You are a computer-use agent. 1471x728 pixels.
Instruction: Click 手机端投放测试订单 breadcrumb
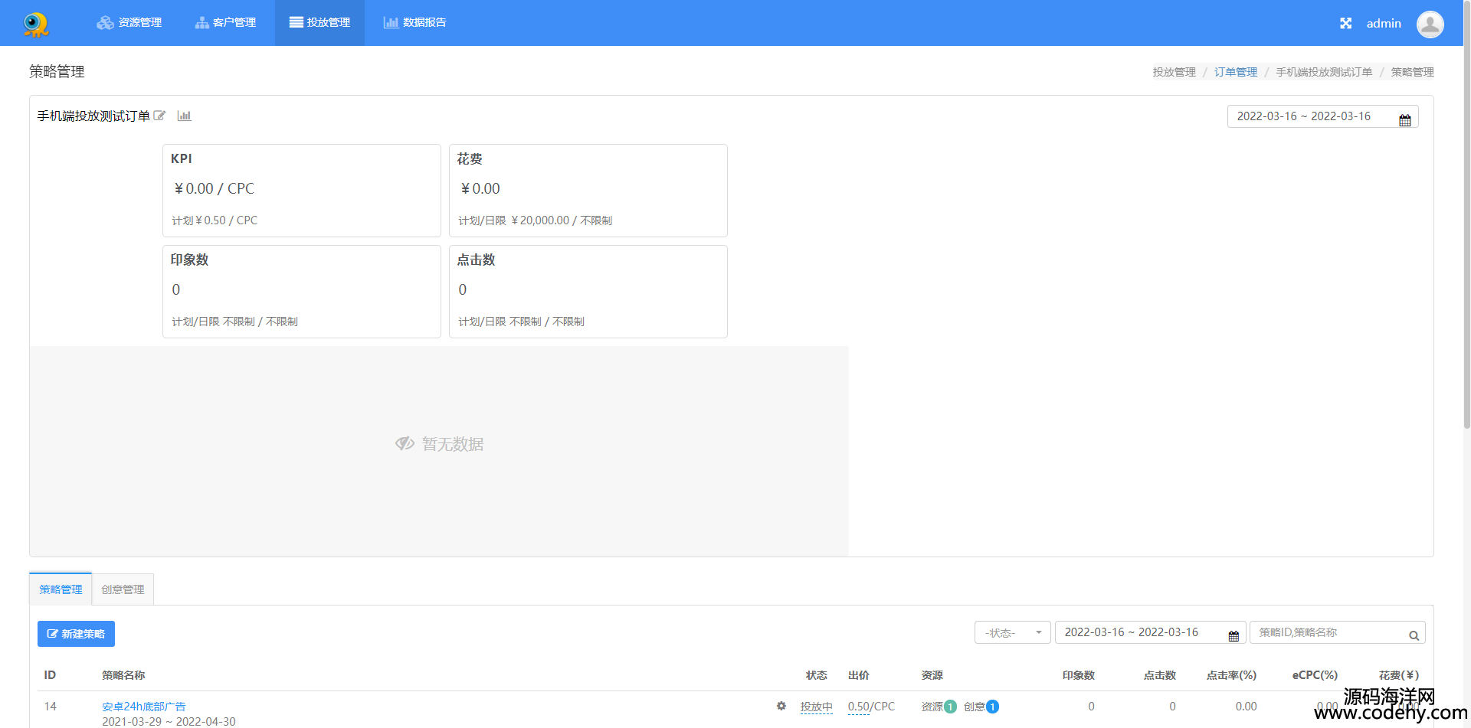point(1323,72)
